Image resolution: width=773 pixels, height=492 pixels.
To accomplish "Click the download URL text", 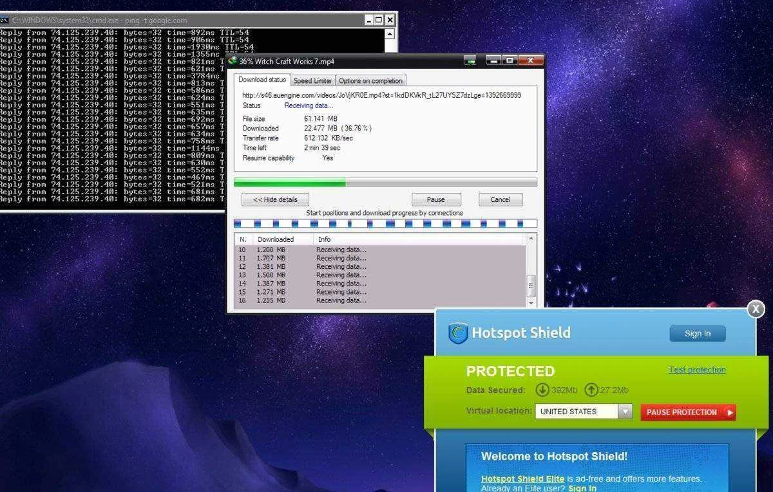I will pos(382,95).
